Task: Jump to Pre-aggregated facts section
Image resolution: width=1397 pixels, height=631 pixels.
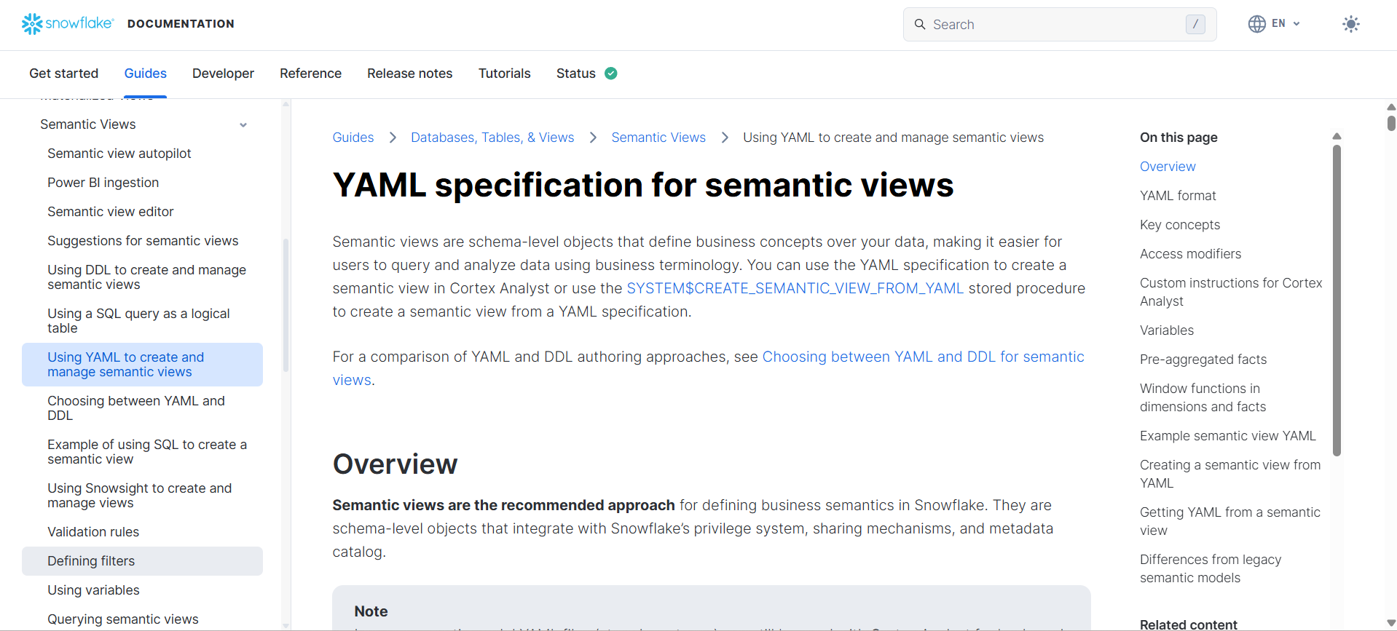Action: (x=1203, y=360)
